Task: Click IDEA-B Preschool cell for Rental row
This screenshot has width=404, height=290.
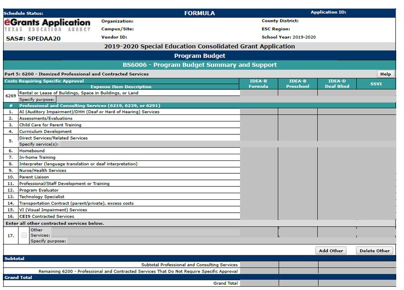Action: tap(298, 93)
